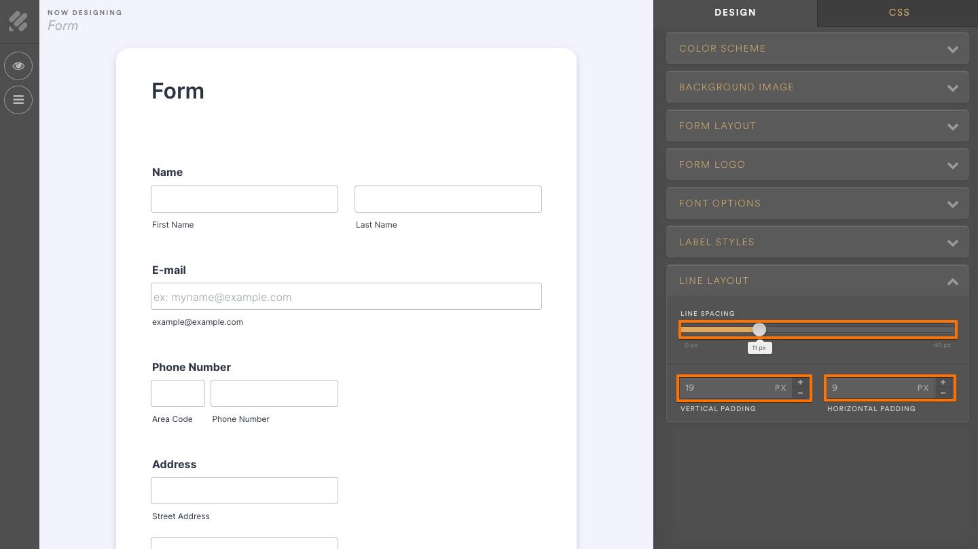The height and width of the screenshot is (549, 978).
Task: Expand the Background Image panel
Action: pyautogui.click(x=817, y=87)
